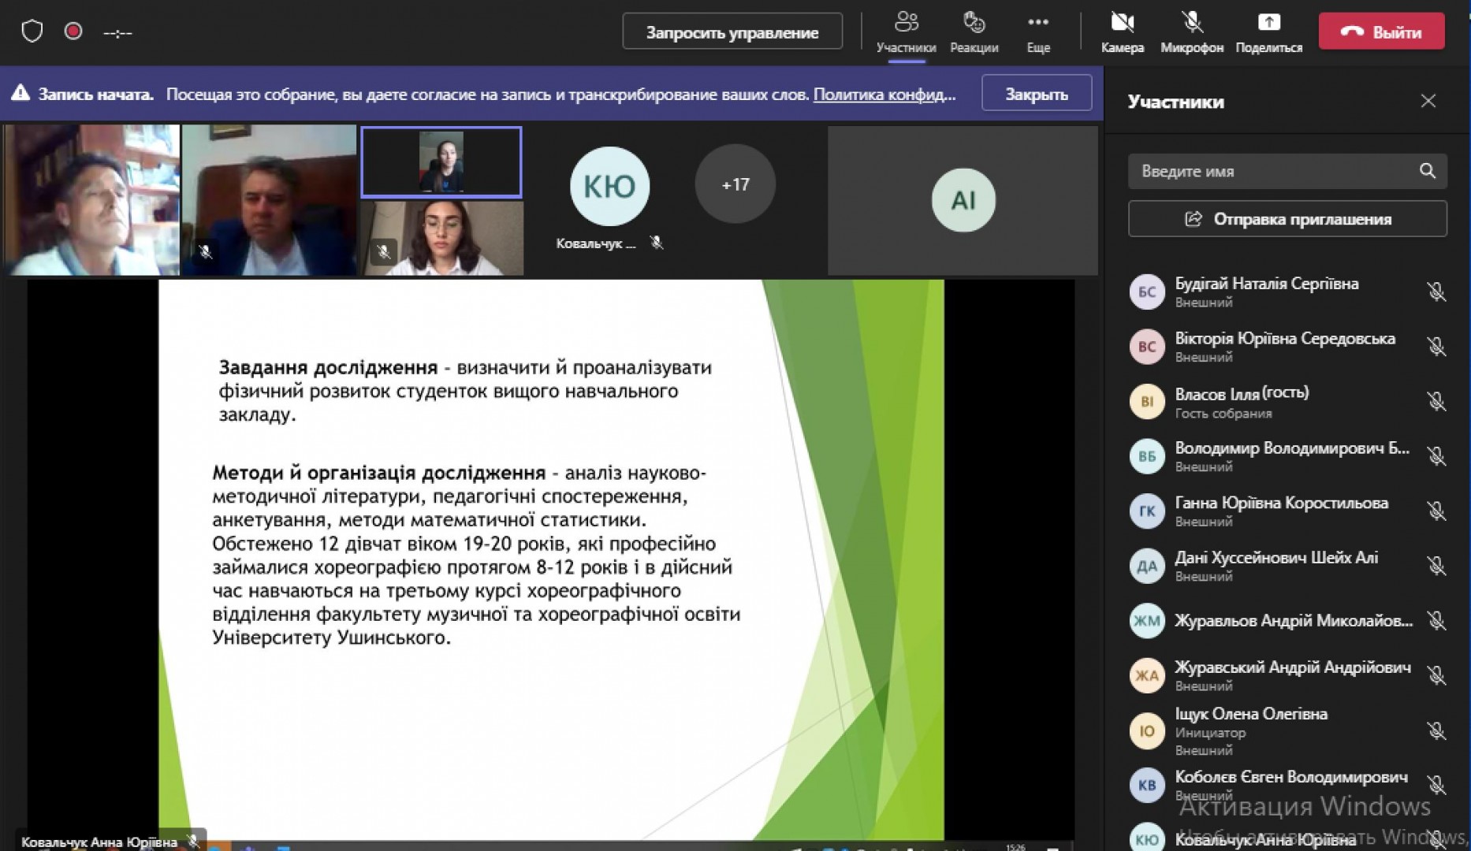The width and height of the screenshot is (1471, 851).
Task: Toggle the Camera on or off
Action: tap(1122, 24)
